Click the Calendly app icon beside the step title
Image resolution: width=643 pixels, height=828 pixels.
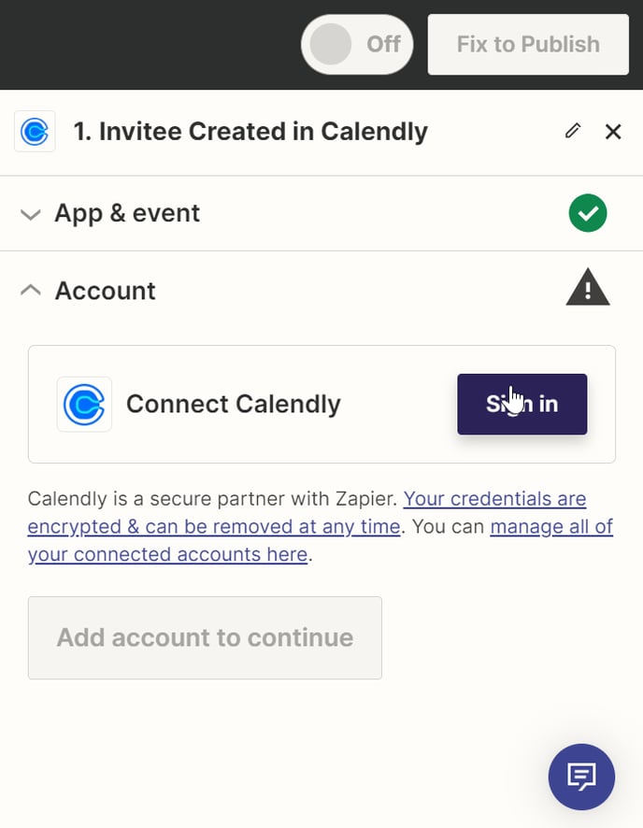[x=34, y=131]
